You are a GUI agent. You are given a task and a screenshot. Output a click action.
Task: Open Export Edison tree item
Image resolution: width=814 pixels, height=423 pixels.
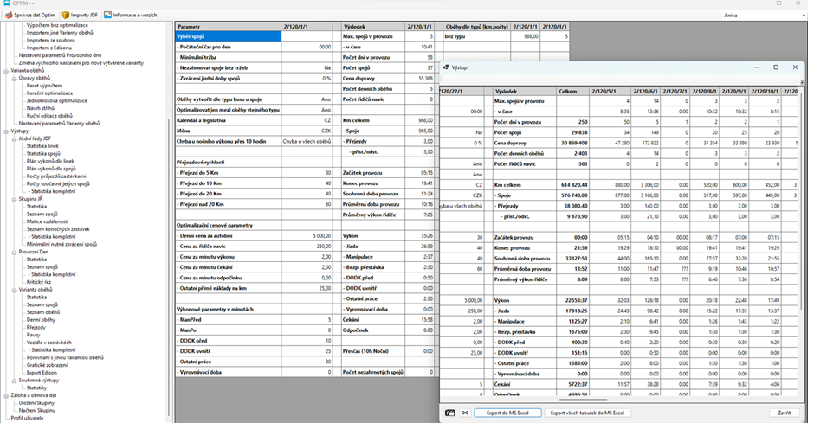click(x=40, y=372)
